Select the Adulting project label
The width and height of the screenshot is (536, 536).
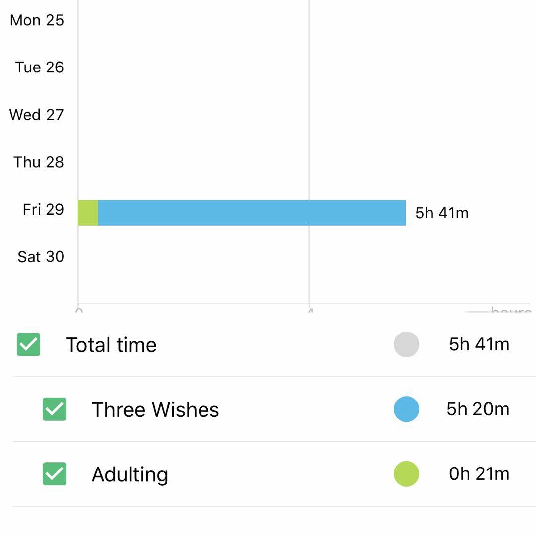130,474
